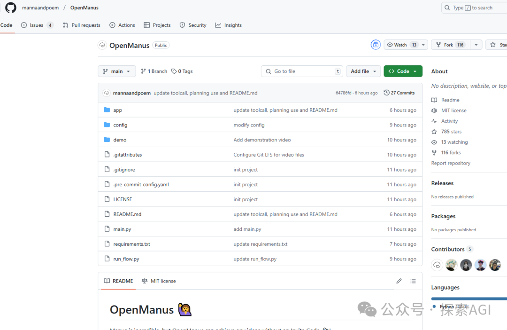Click the Type / to search box
507x330 pixels.
[x=474, y=8]
